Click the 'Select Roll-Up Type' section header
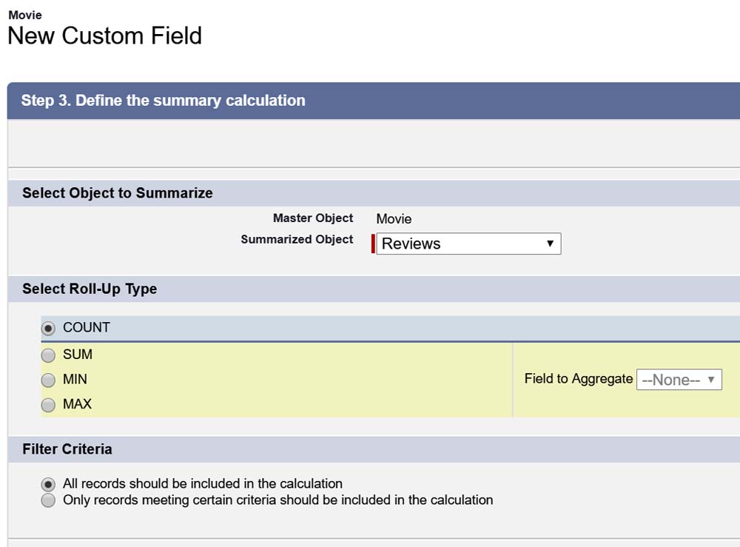The width and height of the screenshot is (740, 547). [x=90, y=289]
